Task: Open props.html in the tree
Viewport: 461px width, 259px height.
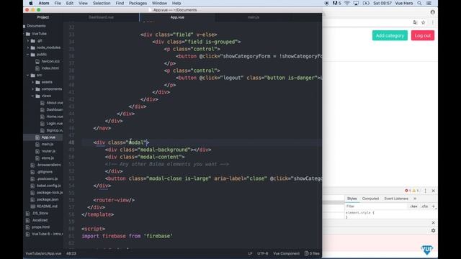Action: point(40,227)
